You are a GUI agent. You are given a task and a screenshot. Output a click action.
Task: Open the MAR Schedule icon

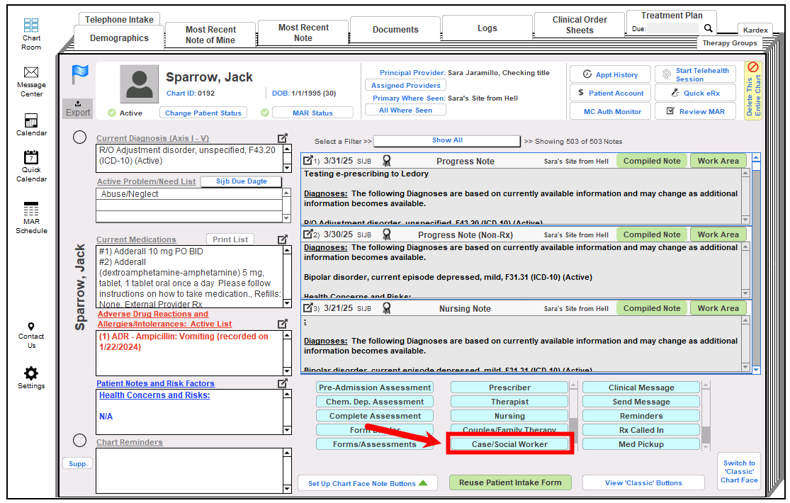pos(31,210)
